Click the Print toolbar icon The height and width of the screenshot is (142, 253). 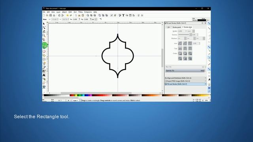(x=54, y=15)
